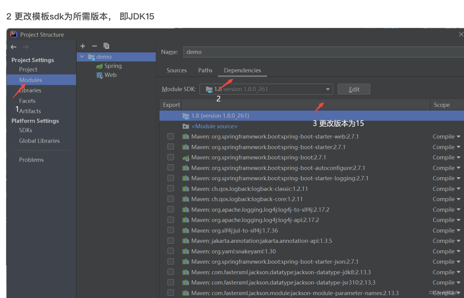Switch to the Sources tab
Viewport: 464px width, 298px height.
pos(177,70)
